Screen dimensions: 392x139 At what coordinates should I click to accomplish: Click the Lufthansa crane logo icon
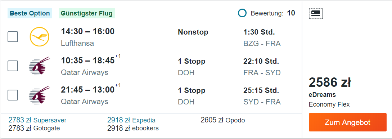pos(40,37)
